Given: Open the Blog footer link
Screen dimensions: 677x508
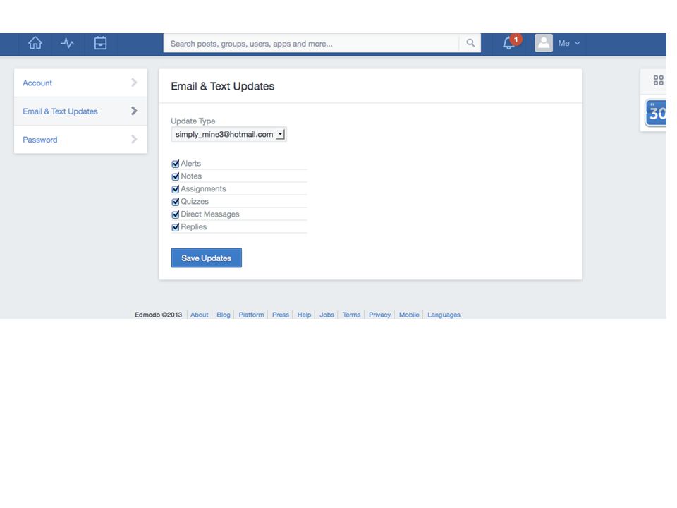Looking at the screenshot, I should pyautogui.click(x=224, y=315).
